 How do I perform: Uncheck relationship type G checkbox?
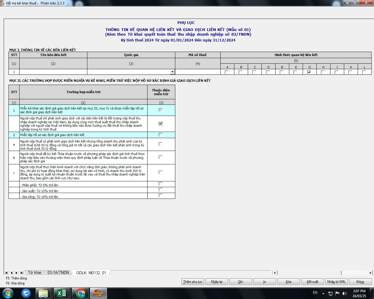click(309, 72)
